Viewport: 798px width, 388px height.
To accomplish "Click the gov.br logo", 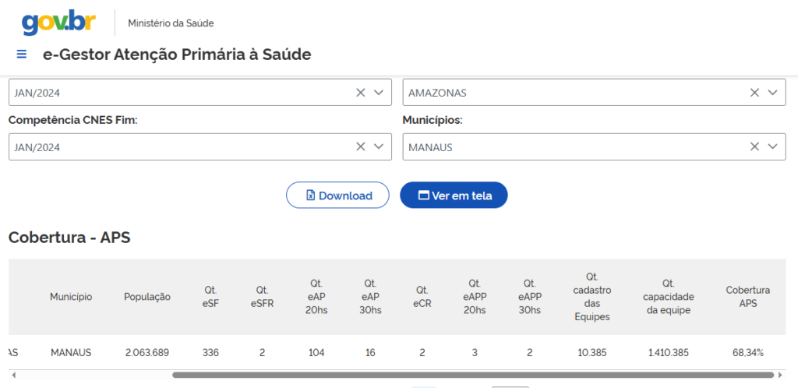I will pos(58,23).
